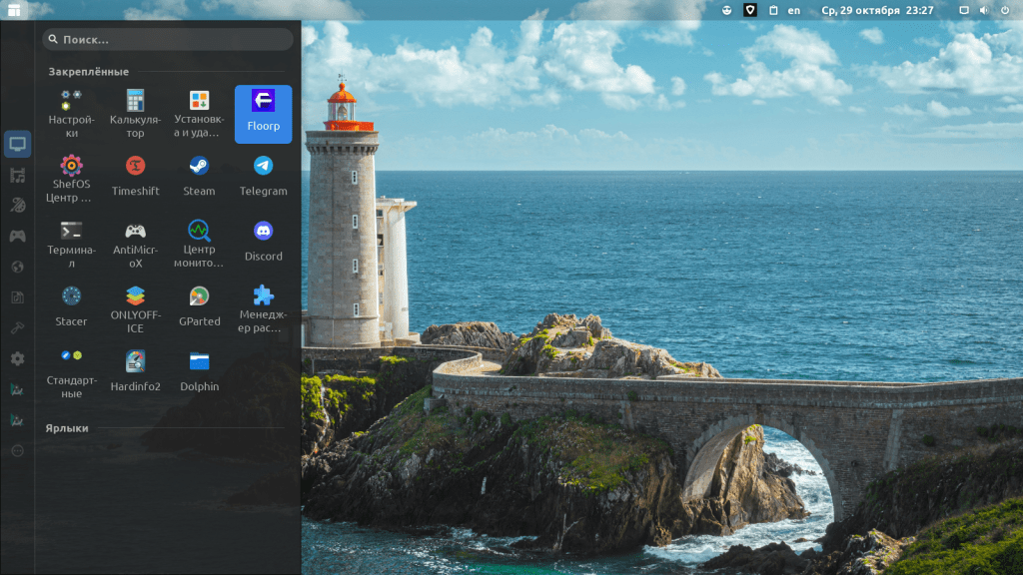This screenshot has height=575, width=1023.
Task: Open Telegram from pinned apps
Action: [263, 176]
